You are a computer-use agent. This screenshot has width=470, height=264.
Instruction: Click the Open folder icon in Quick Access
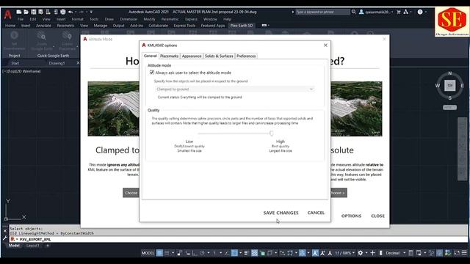(26, 12)
